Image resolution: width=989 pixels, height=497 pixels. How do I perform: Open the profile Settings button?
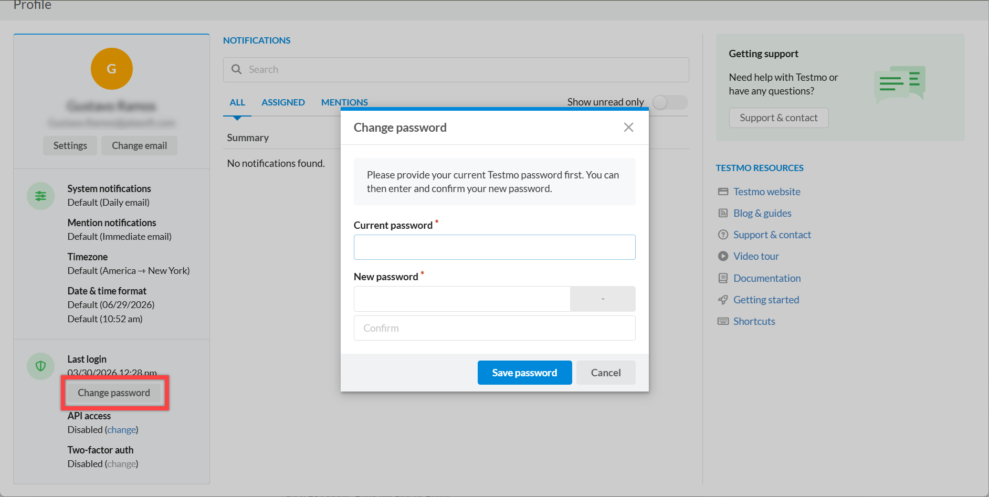(x=70, y=146)
